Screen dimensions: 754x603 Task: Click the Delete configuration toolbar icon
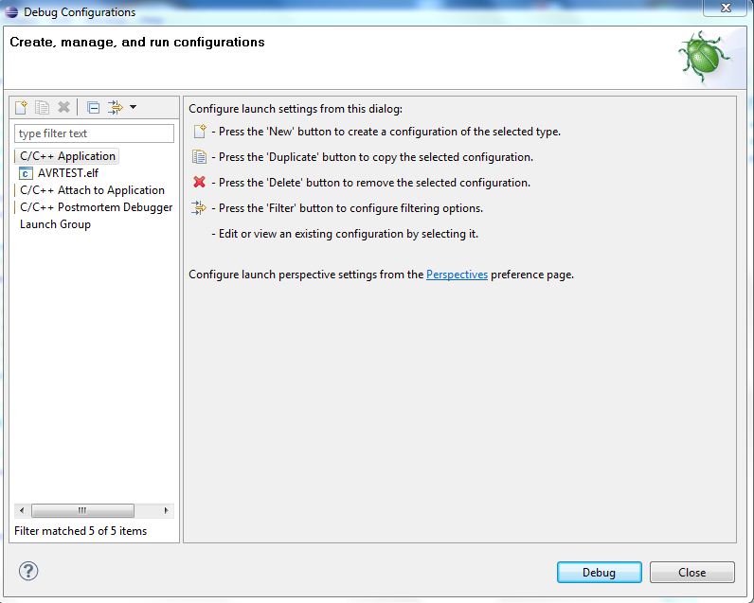click(x=63, y=107)
